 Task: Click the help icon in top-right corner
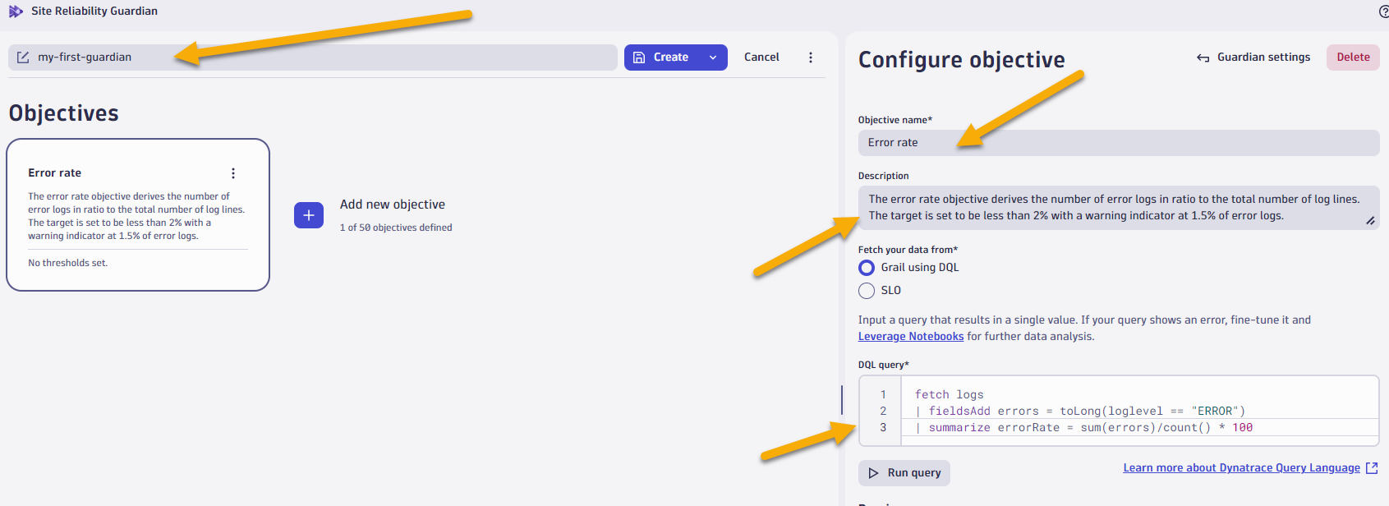[1383, 11]
